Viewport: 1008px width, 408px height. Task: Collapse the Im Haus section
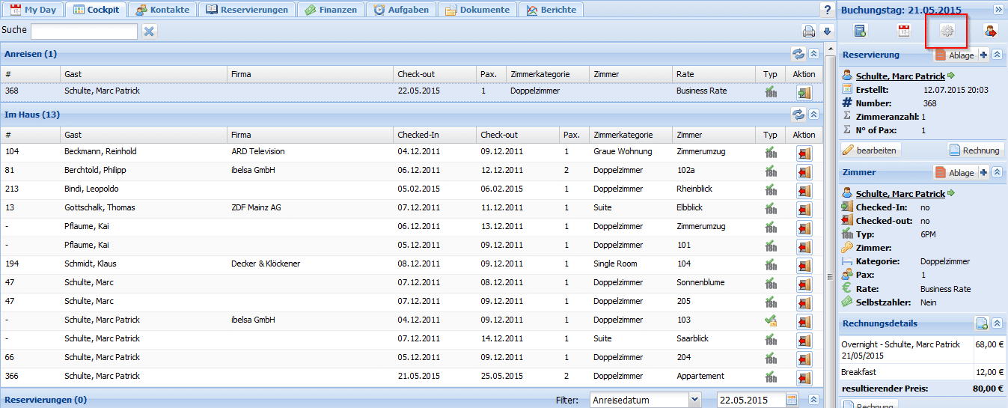point(813,115)
